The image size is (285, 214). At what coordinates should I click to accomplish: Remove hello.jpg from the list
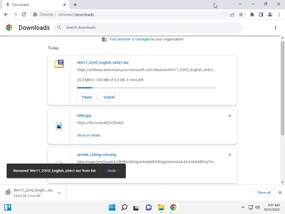(x=230, y=116)
